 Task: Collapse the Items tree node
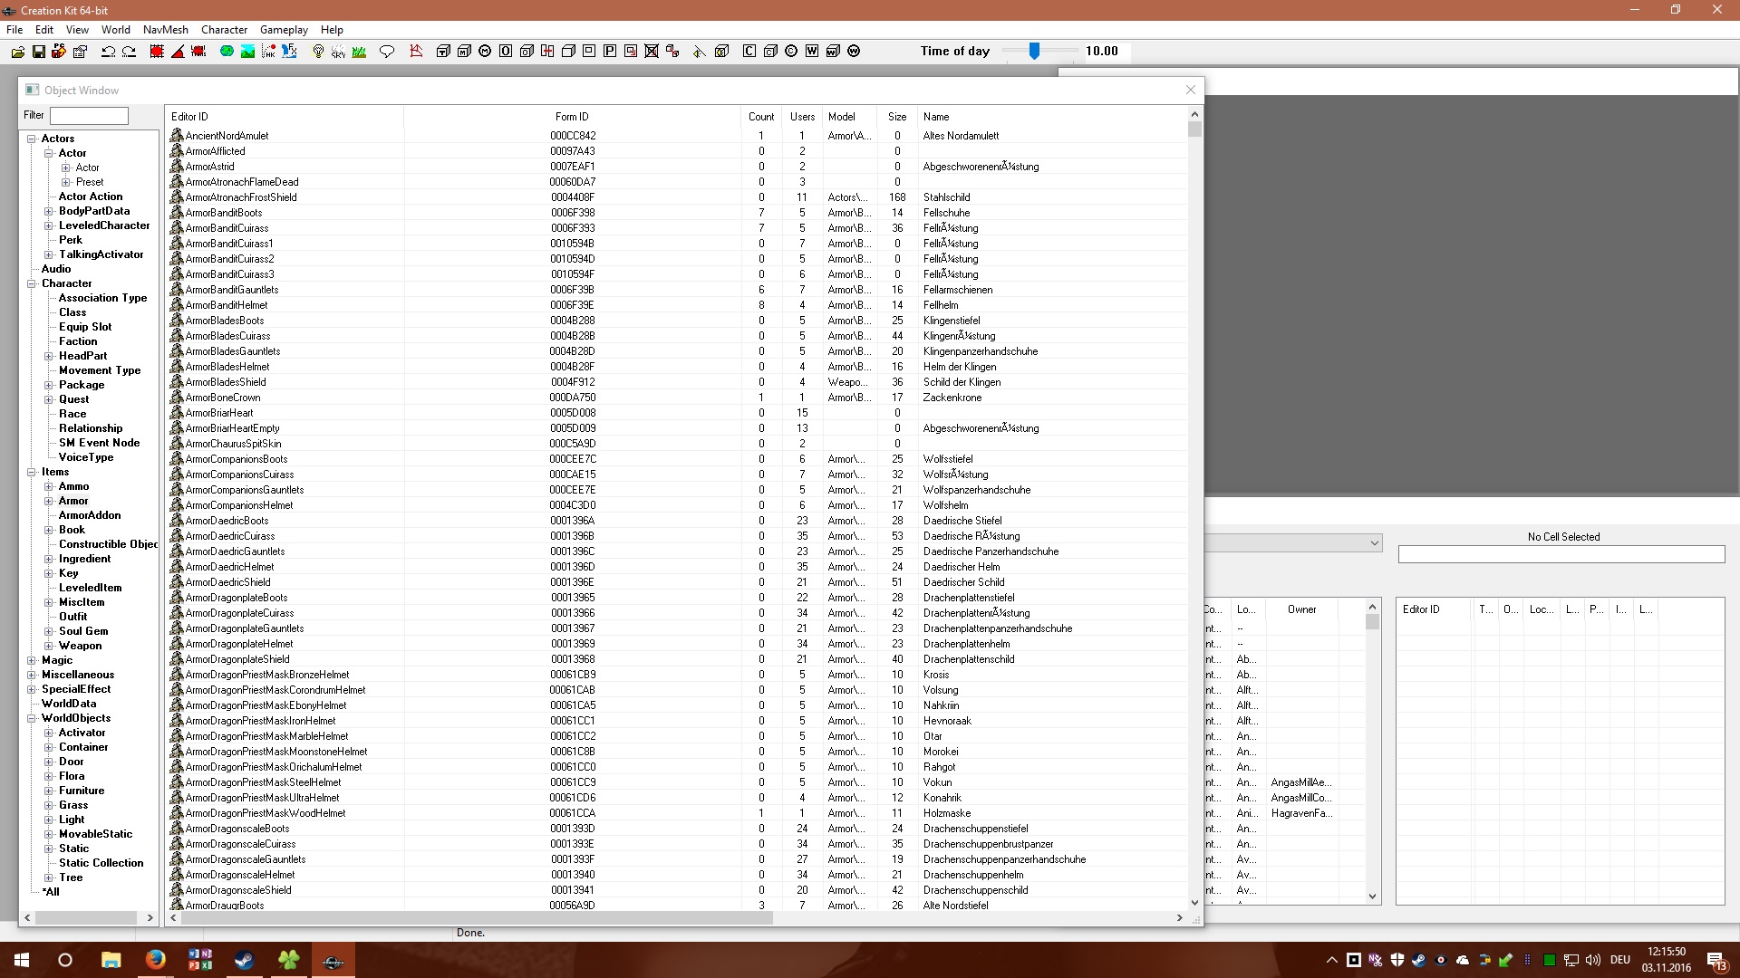[32, 472]
